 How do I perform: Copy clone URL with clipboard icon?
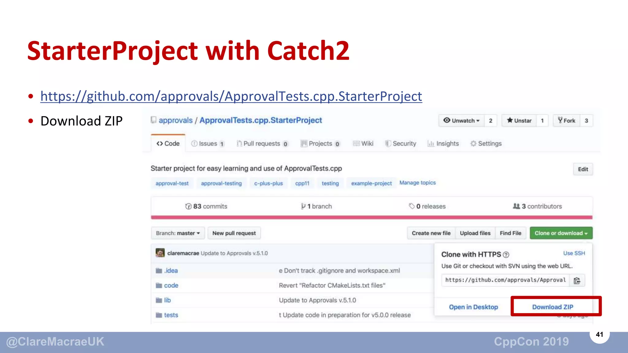click(x=577, y=280)
